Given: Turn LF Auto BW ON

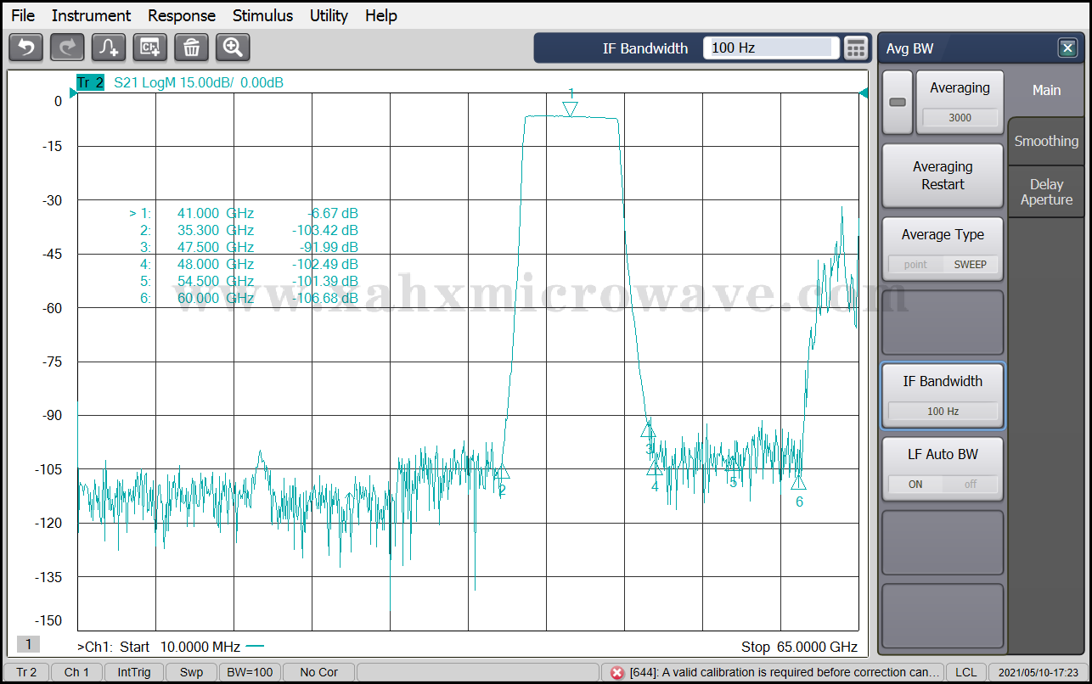Looking at the screenshot, I should tap(915, 484).
